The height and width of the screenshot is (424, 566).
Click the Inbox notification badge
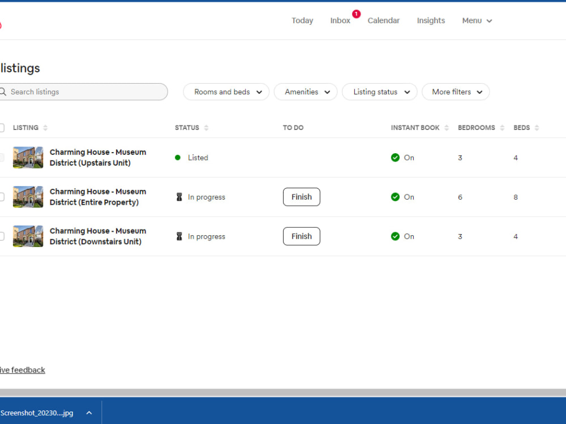click(x=356, y=14)
